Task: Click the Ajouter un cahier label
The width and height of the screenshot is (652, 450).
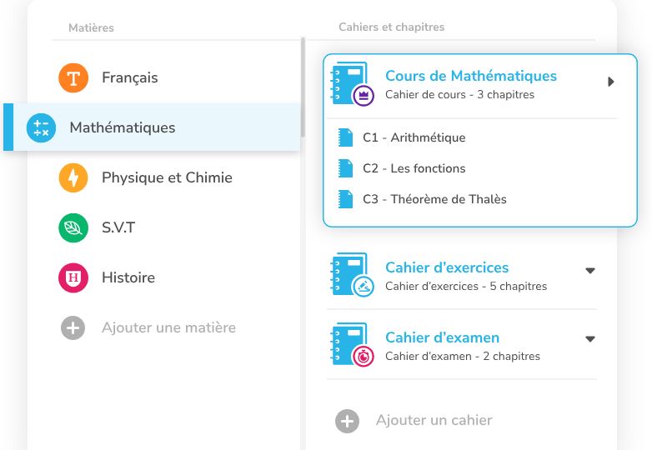Action: point(434,421)
